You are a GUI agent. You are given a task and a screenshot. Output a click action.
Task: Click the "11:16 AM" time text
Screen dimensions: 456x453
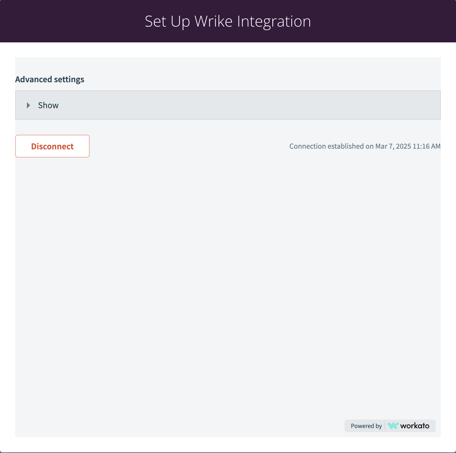427,146
